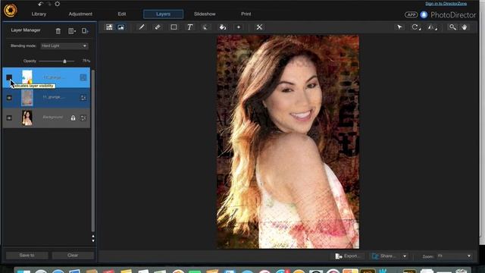Select the filmstrip and viewer mode icon
485x273 pixels.
coord(109,27)
